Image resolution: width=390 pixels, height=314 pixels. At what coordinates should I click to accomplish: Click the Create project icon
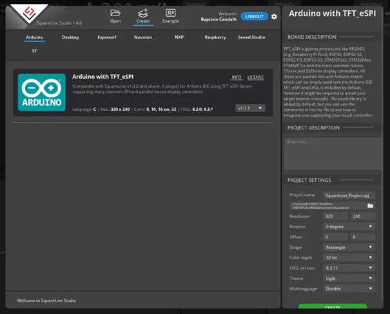coord(143,13)
